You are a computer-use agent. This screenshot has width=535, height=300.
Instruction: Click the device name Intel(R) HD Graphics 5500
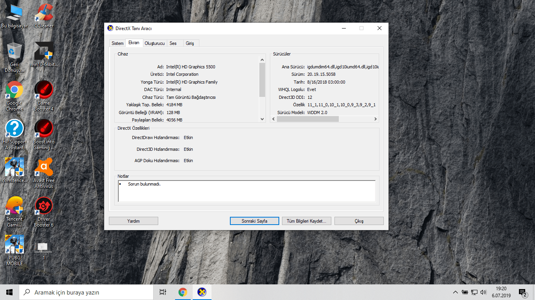(191, 67)
